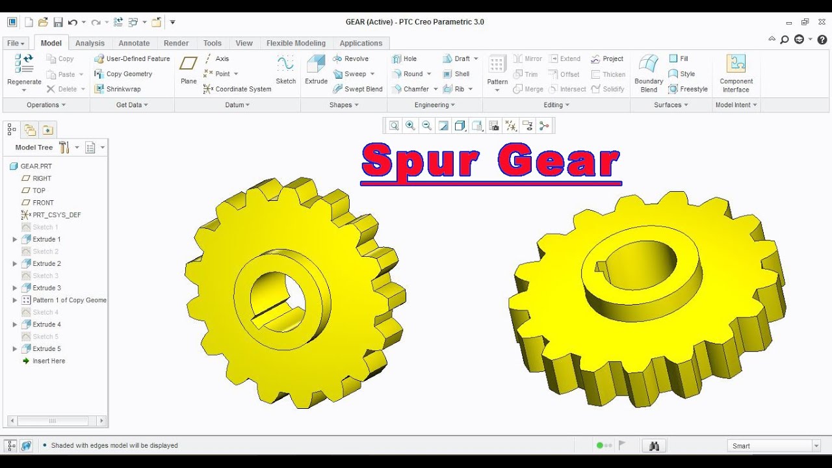
Task: Open Component Interface tool
Action: pyautogui.click(x=736, y=73)
